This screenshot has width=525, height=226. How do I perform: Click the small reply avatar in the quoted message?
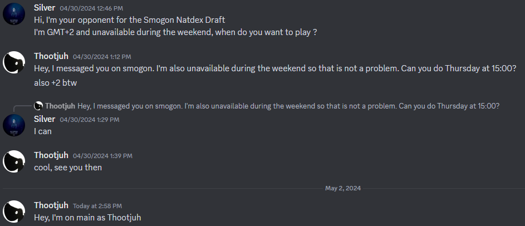tap(38, 106)
